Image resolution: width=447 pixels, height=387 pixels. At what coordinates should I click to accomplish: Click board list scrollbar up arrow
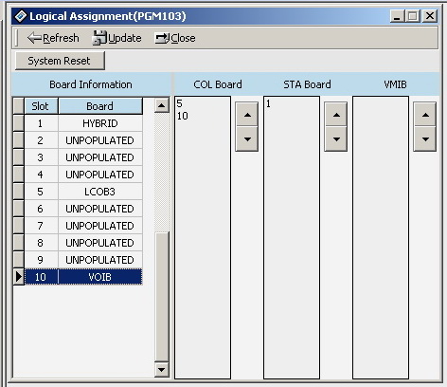[x=162, y=105]
